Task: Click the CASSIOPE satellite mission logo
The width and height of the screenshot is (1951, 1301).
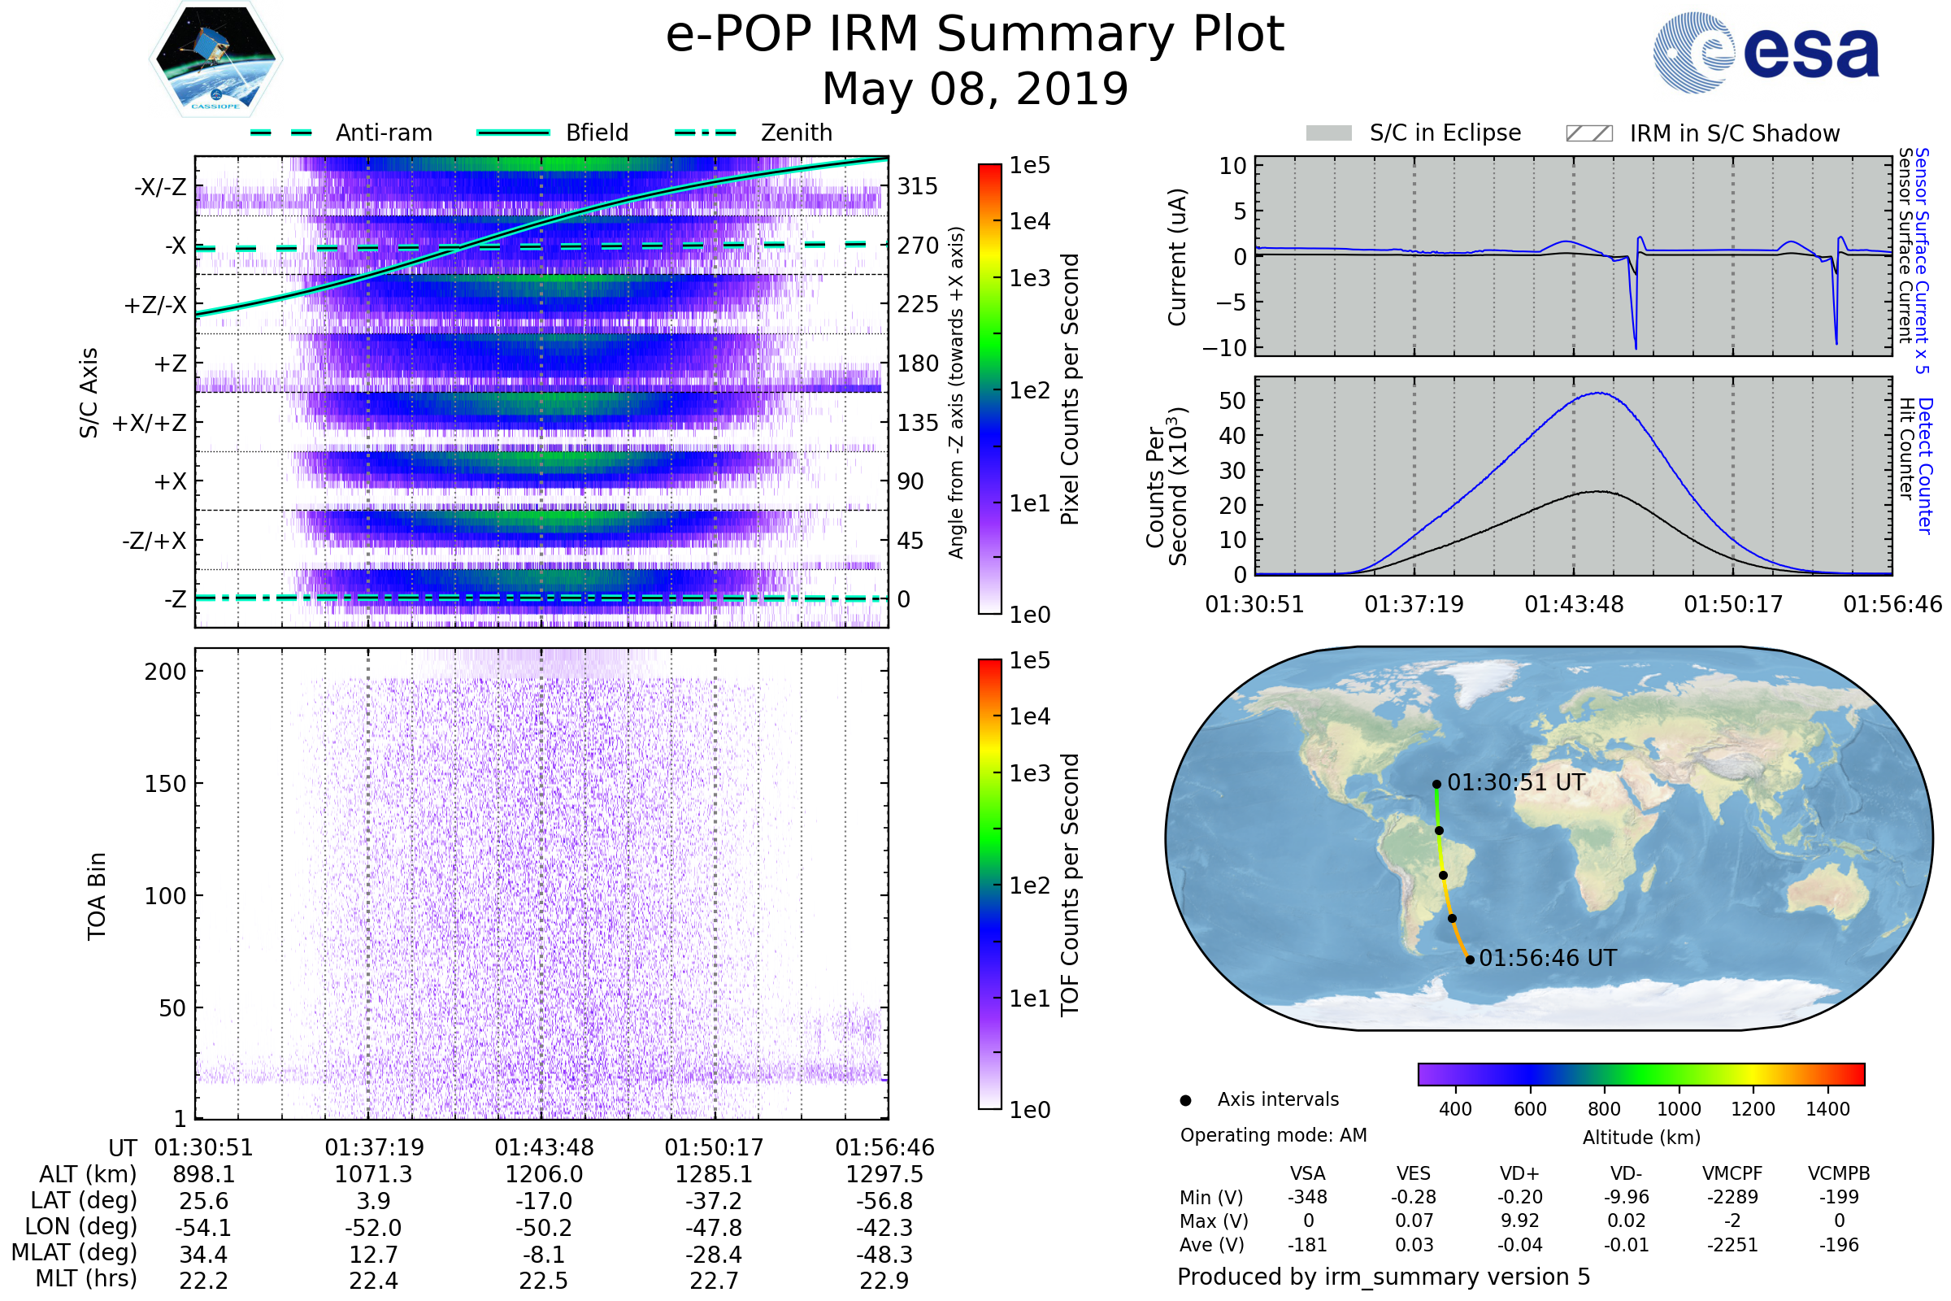Action: [x=215, y=59]
